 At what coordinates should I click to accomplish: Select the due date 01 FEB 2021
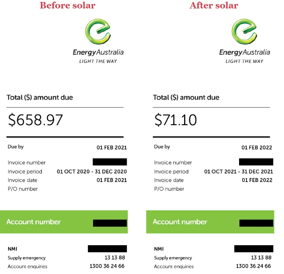click(x=112, y=148)
